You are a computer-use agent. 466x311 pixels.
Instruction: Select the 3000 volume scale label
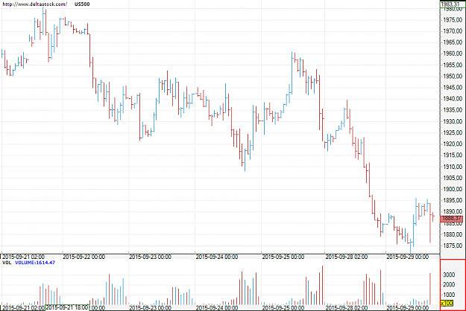449,275
